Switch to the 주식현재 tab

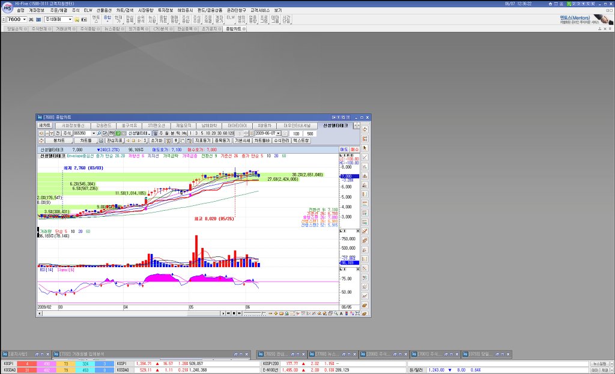[39, 29]
